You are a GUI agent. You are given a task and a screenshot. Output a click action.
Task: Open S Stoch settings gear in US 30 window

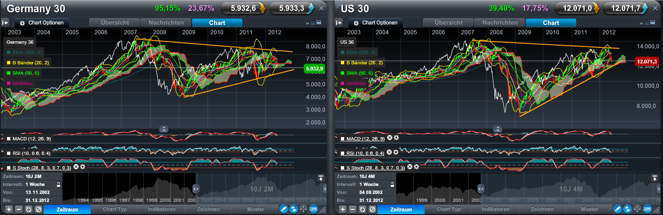point(416,167)
